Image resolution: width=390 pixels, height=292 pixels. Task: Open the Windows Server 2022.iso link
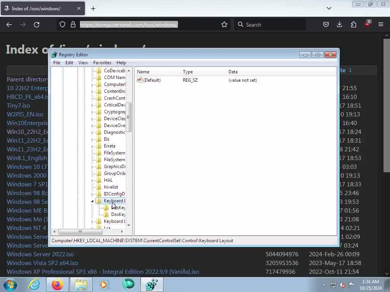click(x=40, y=254)
